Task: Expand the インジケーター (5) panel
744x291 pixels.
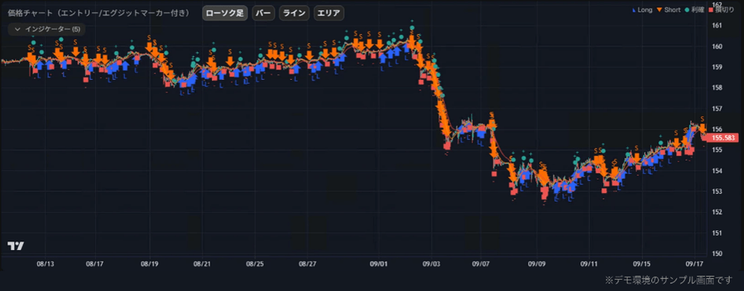Action: click(47, 29)
